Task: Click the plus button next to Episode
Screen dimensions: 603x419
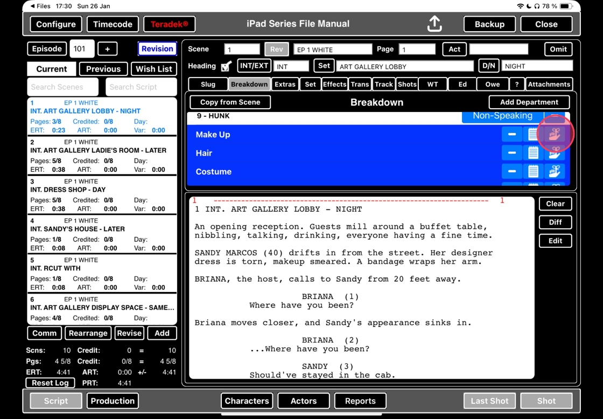Action: click(107, 49)
